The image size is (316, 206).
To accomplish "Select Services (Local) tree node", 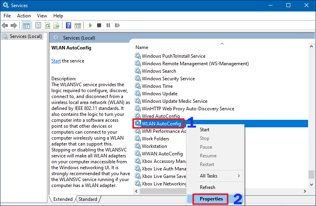I will tap(22, 36).
